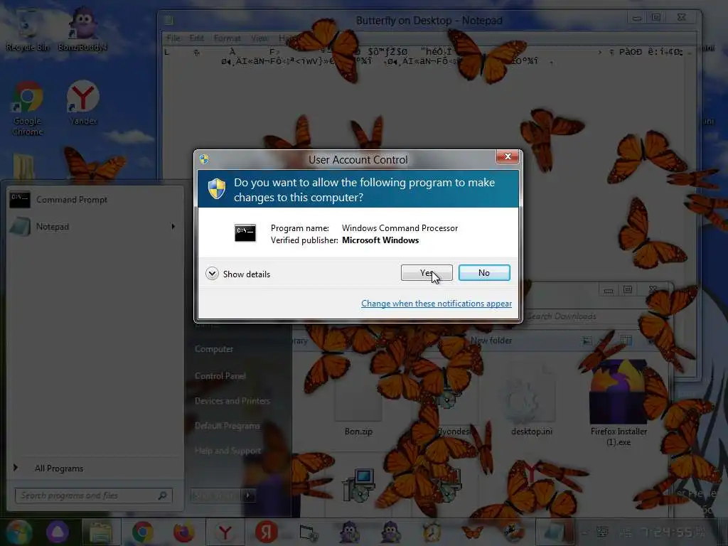Image resolution: width=728 pixels, height=546 pixels.
Task: Click the UAC shield icon in banner
Action: [217, 189]
